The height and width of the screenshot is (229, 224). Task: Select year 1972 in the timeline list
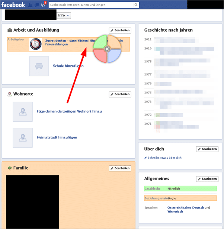pos(148,115)
